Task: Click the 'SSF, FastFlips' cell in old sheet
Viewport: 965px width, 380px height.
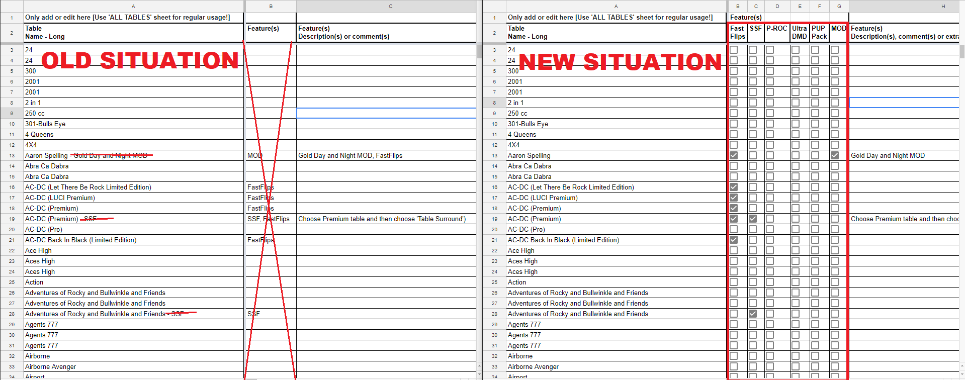Action: 271,219
